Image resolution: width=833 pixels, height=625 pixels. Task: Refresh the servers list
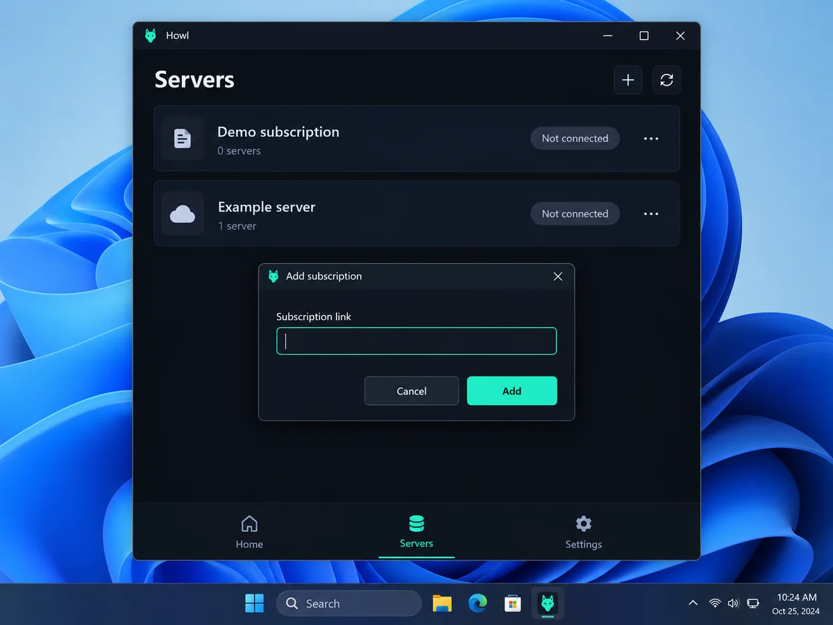tap(666, 80)
